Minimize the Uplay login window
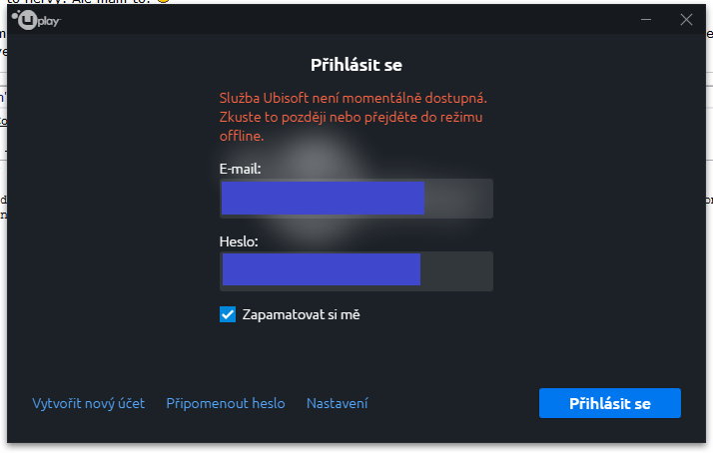 tap(646, 20)
